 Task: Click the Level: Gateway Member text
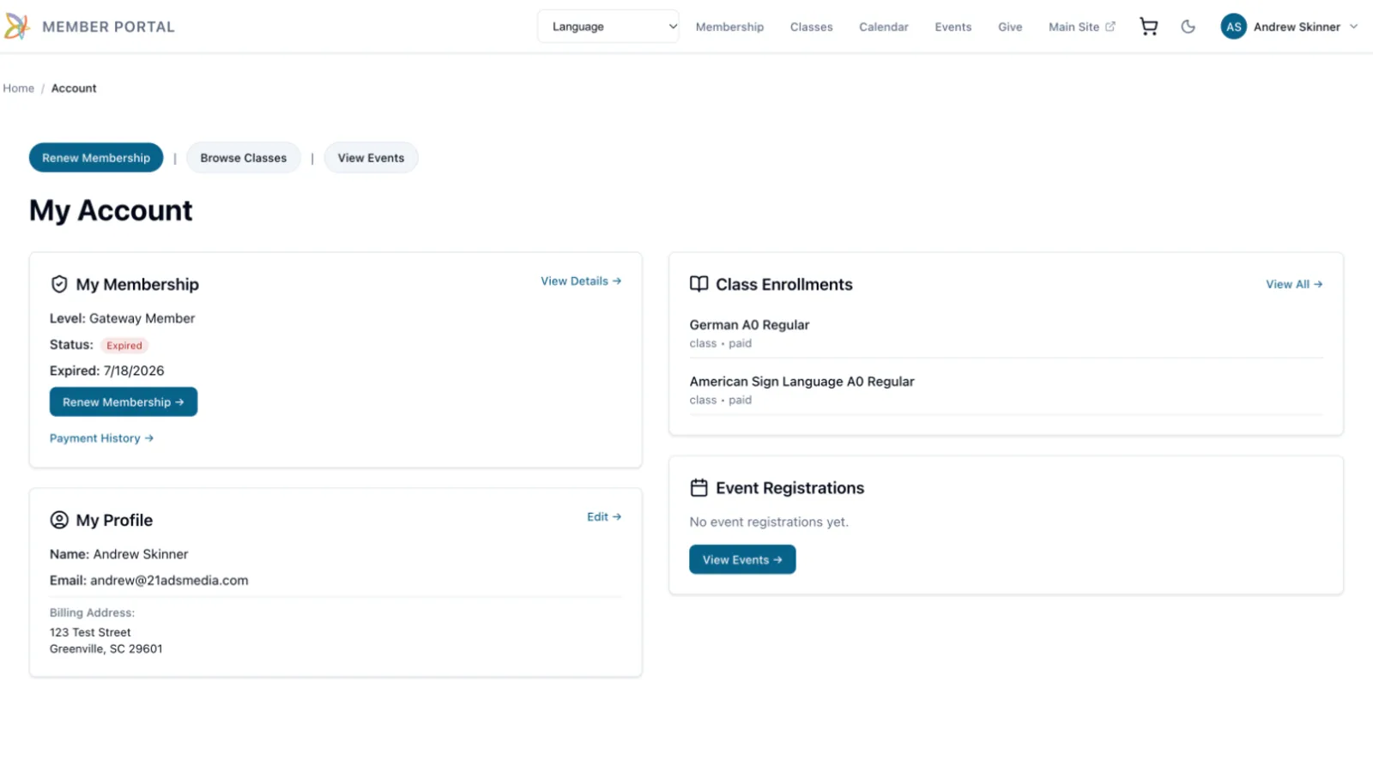tap(122, 318)
